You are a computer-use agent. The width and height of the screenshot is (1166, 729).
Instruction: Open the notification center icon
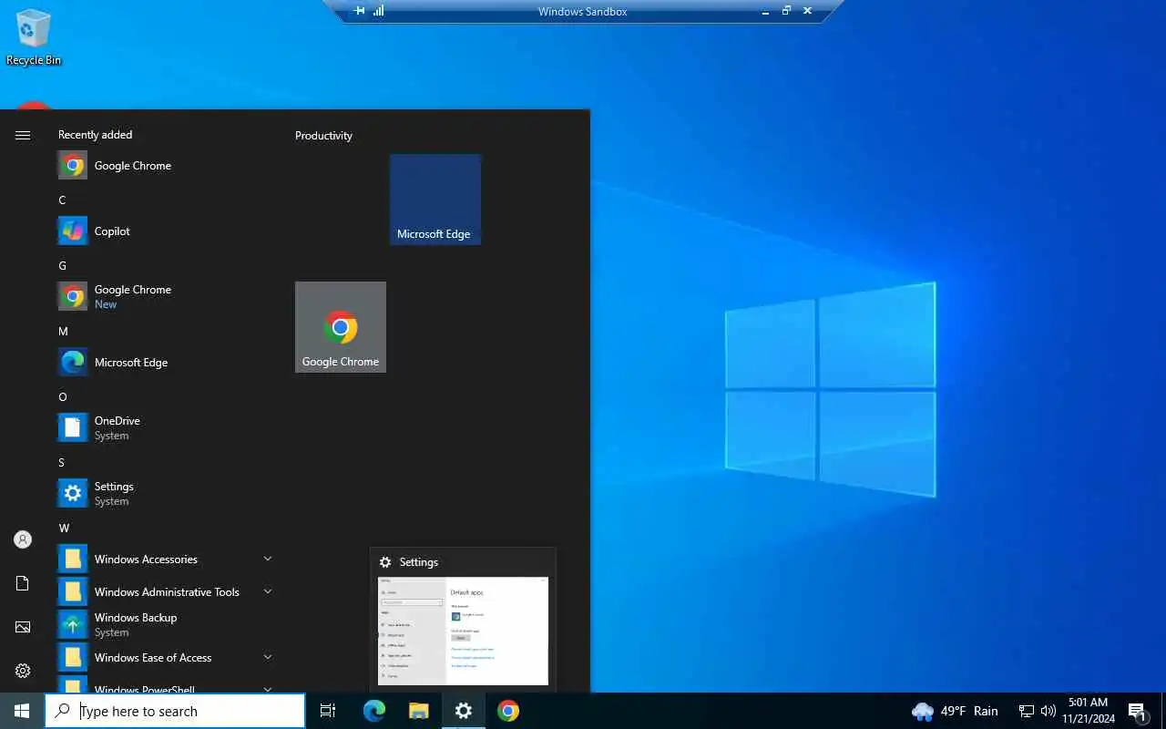coord(1138,711)
